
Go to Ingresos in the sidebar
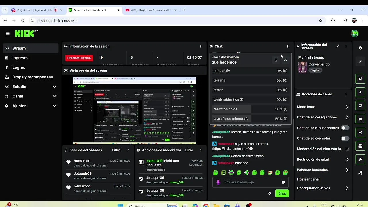pos(30,58)
